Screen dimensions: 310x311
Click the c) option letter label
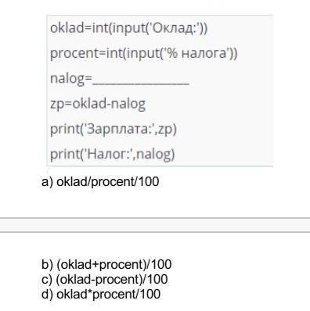pos(47,279)
